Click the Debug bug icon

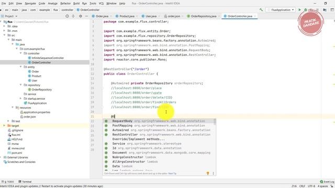click(x=306, y=10)
